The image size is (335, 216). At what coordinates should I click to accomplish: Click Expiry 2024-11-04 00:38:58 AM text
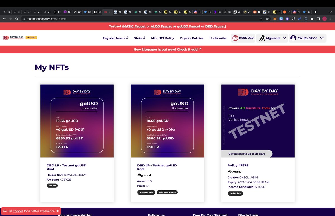point(248,182)
